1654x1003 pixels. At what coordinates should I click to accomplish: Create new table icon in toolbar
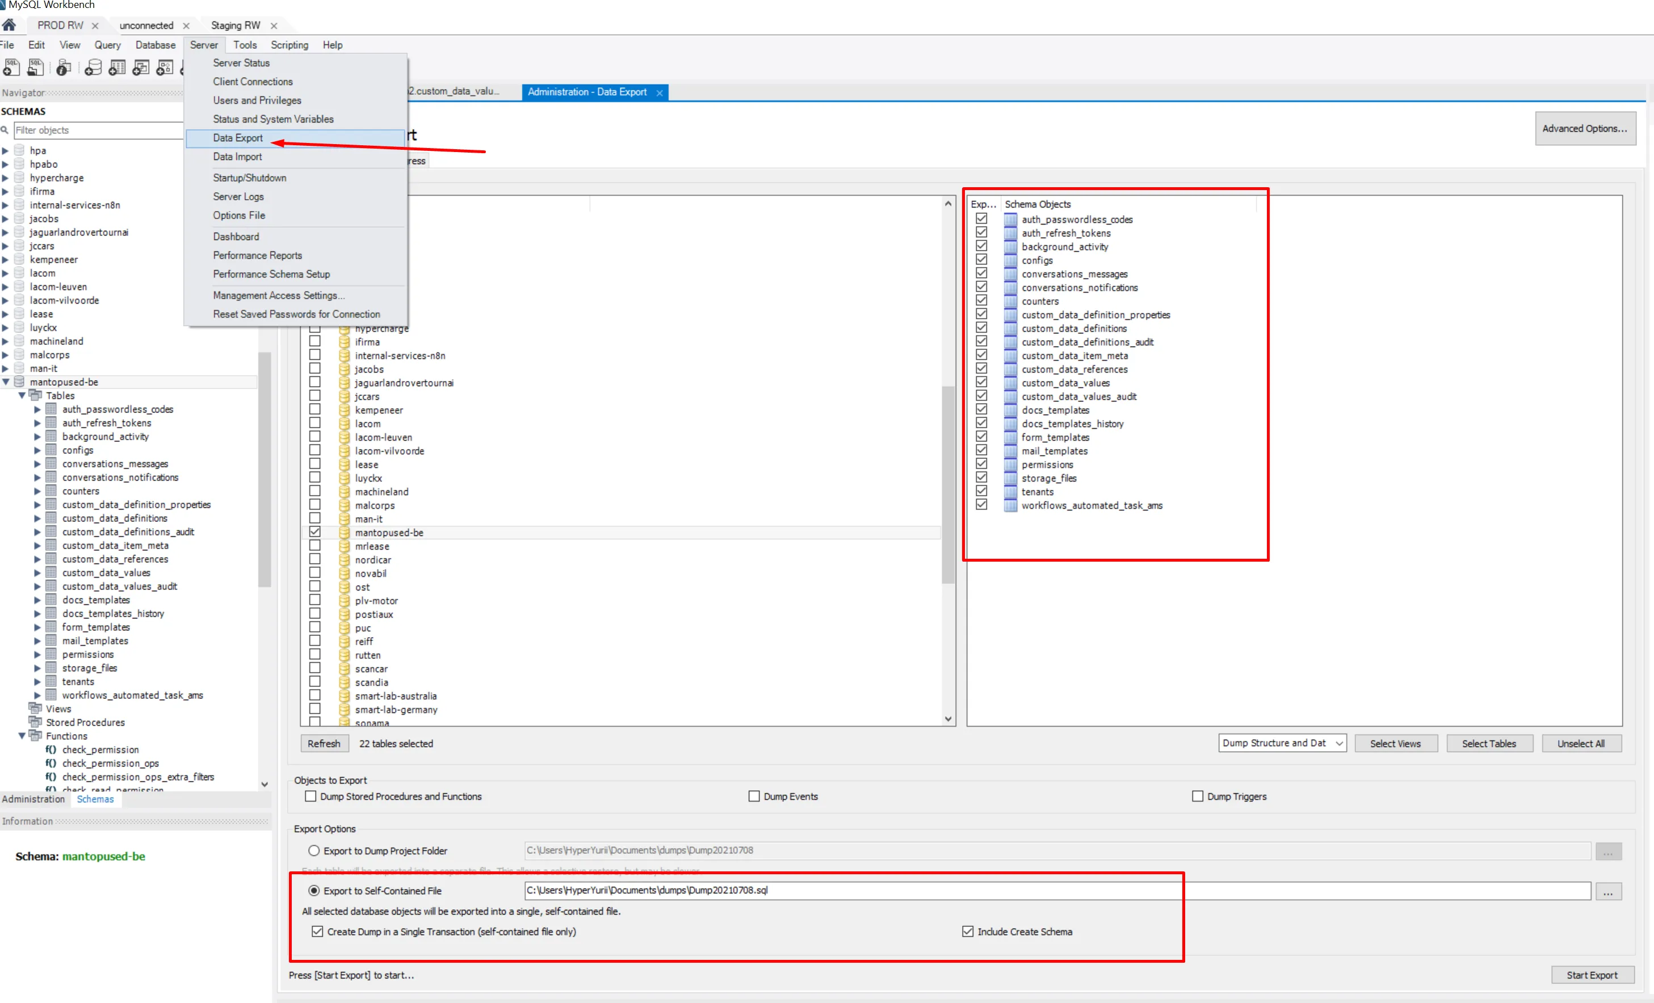click(x=117, y=67)
